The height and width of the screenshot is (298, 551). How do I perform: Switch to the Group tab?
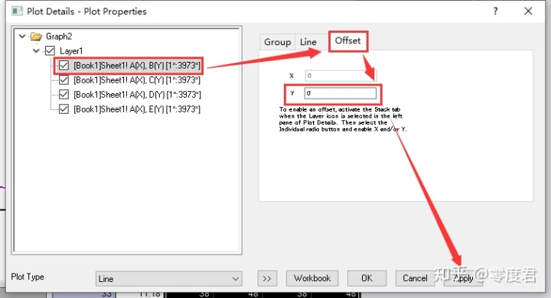pyautogui.click(x=277, y=42)
